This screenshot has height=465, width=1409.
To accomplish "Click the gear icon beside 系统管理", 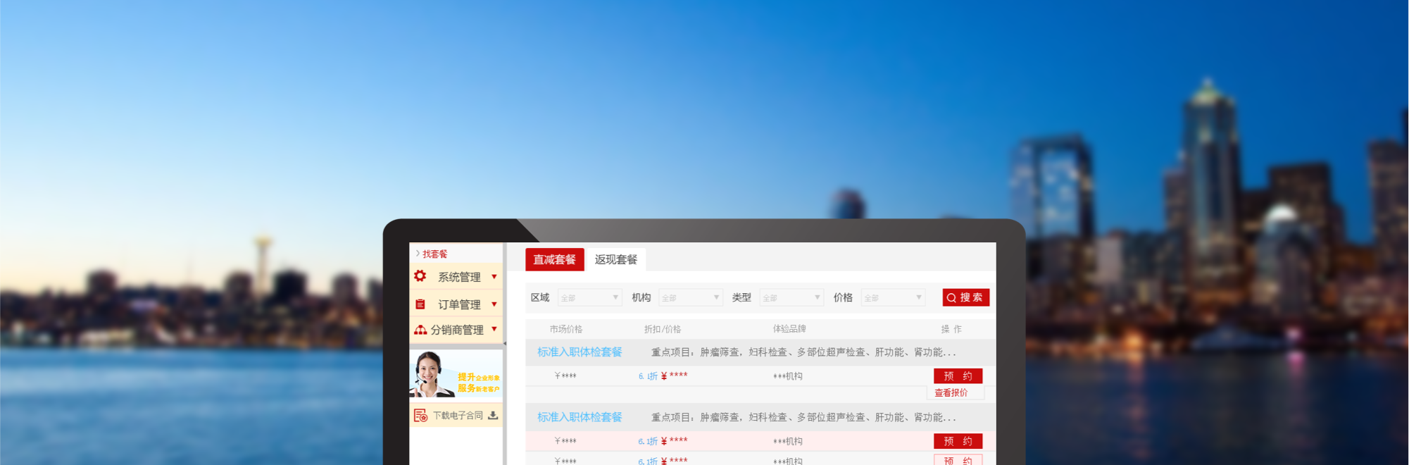I will click(420, 276).
